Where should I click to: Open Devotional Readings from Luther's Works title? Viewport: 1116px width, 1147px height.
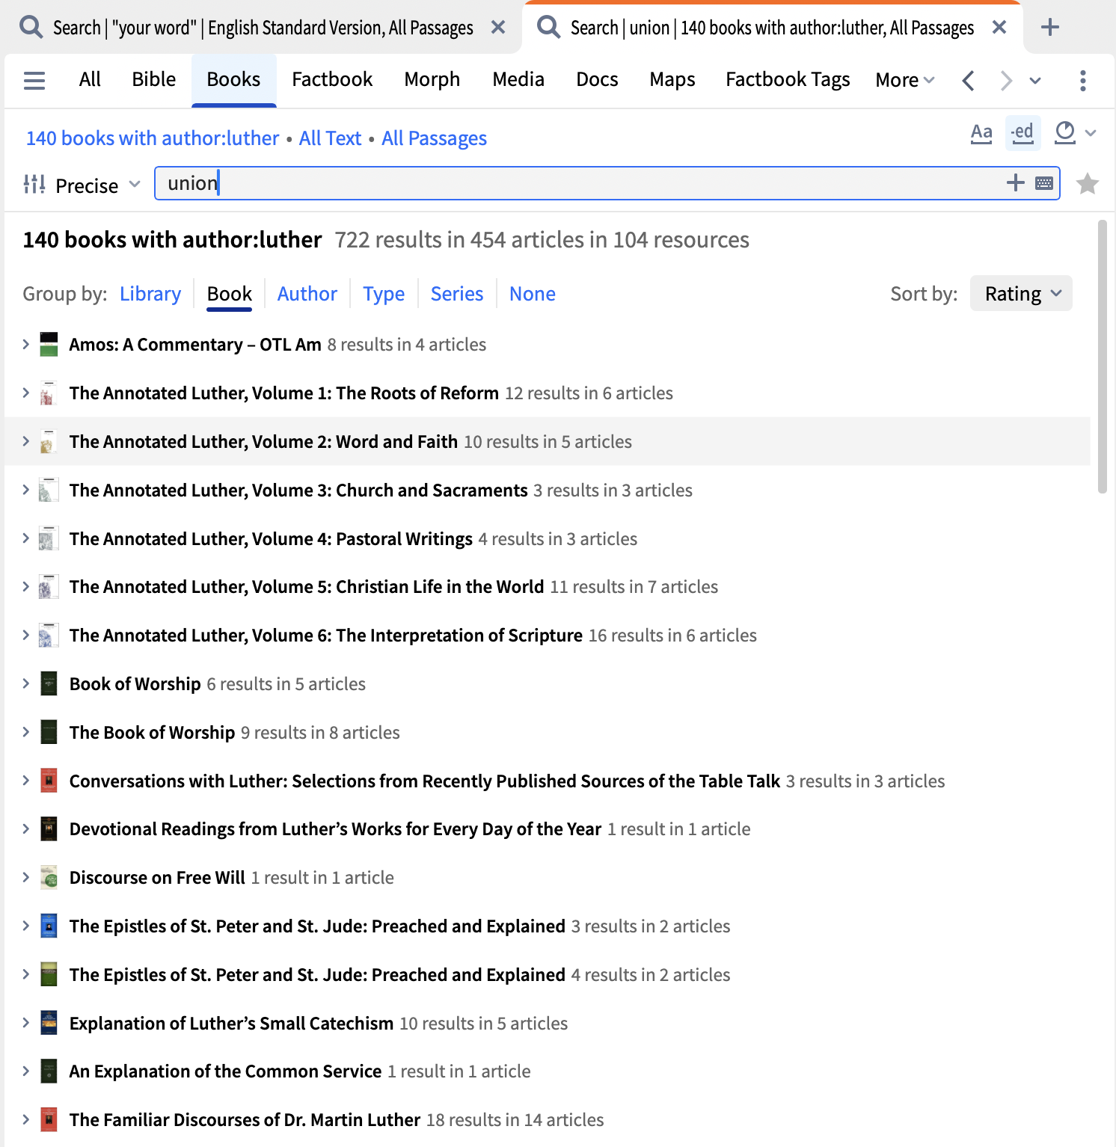(335, 829)
